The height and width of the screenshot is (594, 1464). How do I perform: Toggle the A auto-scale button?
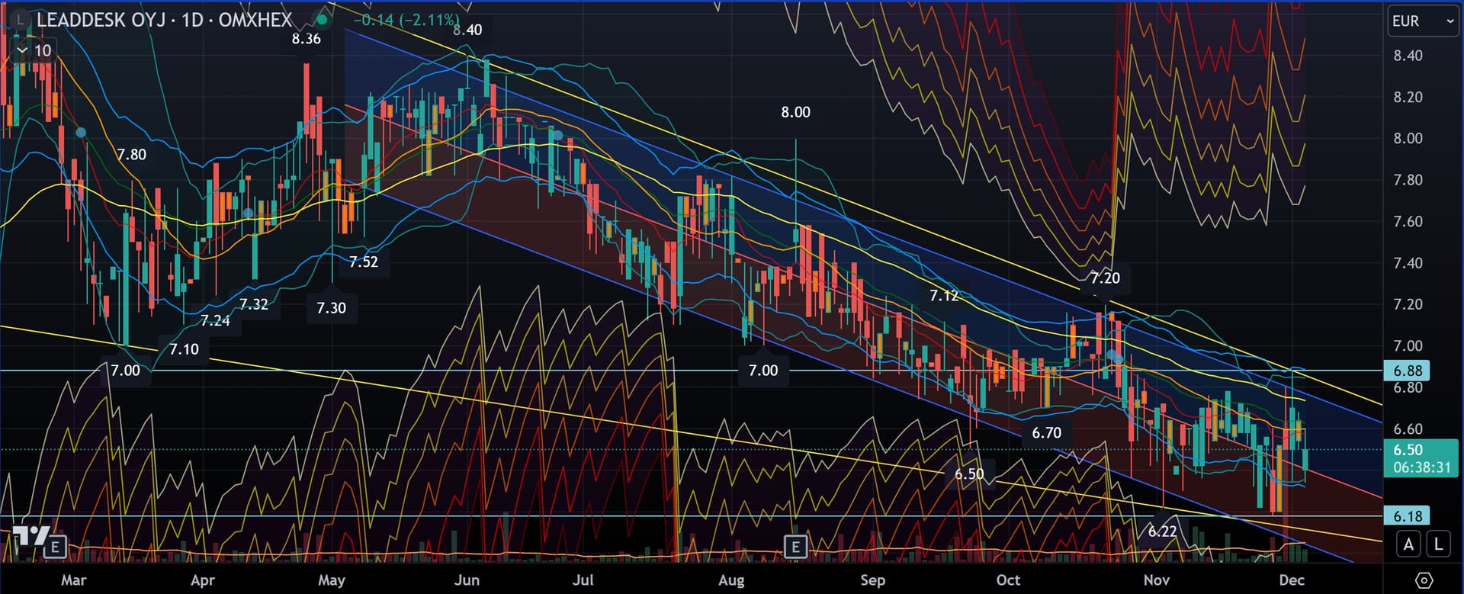(1408, 544)
